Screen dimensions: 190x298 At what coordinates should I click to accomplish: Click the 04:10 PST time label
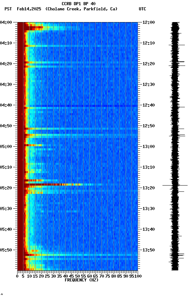coord(6,43)
